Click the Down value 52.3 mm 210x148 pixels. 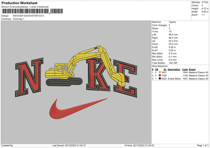pyautogui.click(x=173, y=44)
